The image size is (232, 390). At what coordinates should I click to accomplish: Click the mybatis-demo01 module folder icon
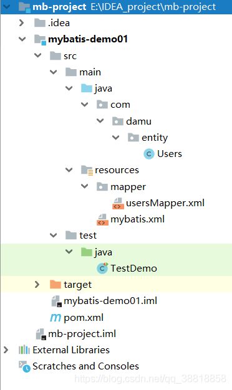pos(40,39)
